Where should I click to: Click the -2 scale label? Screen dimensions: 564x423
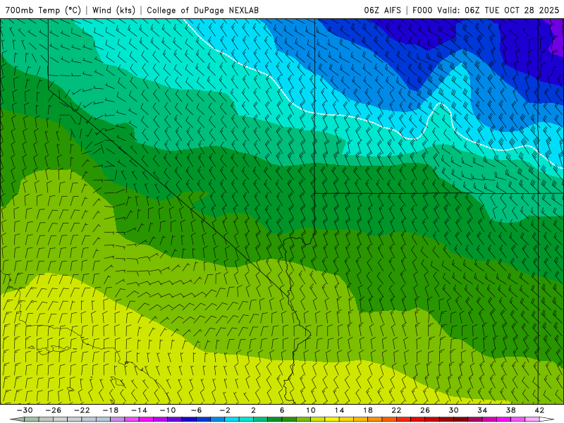pyautogui.click(x=225, y=410)
